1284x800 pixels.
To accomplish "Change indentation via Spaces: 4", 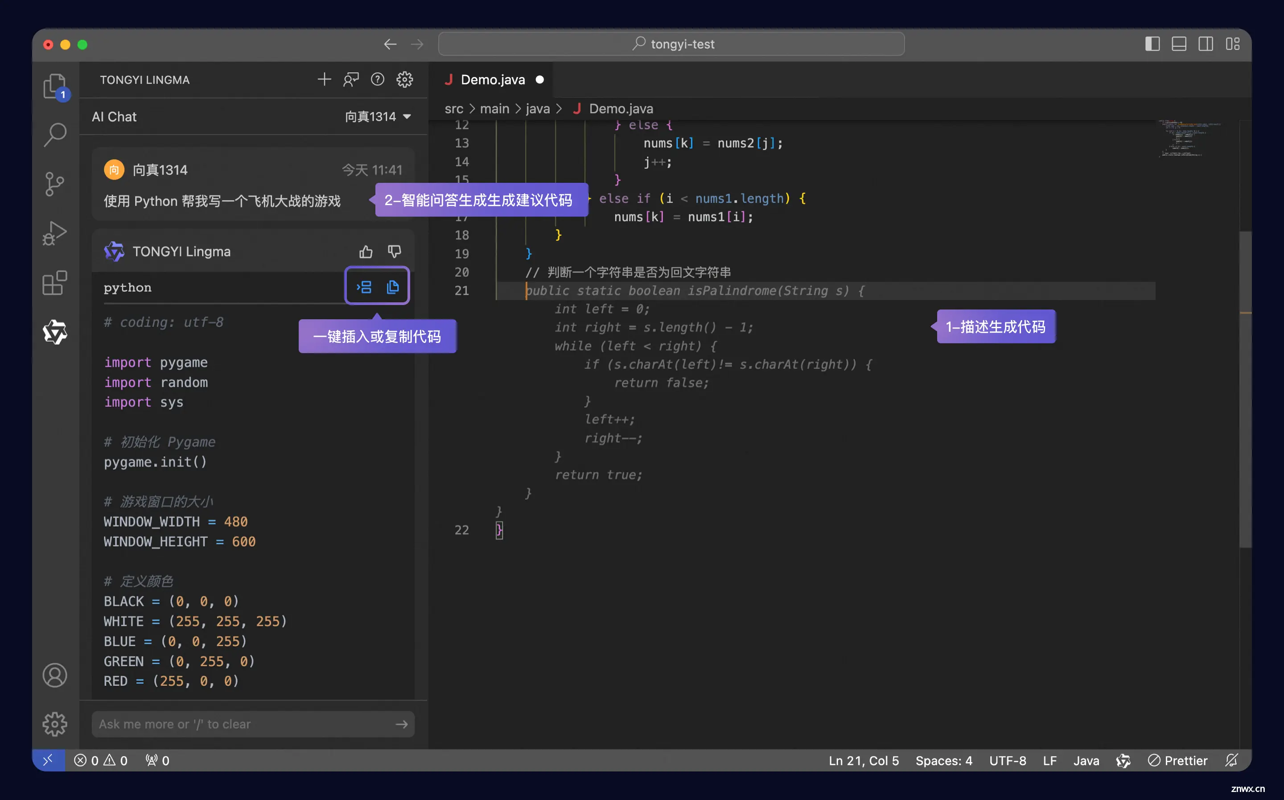I will 943,760.
